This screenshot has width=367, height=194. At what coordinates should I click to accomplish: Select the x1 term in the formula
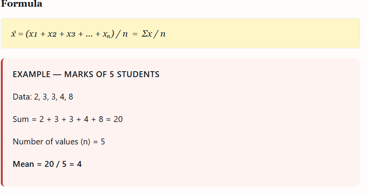tap(33, 34)
